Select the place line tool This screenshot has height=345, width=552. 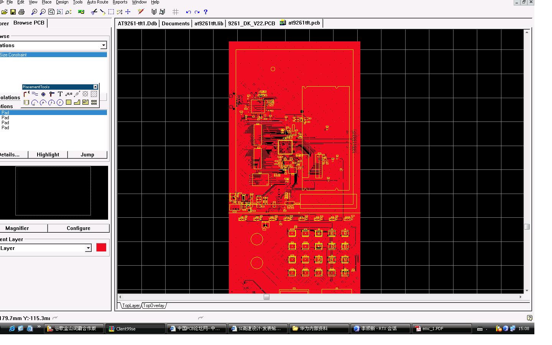35,94
